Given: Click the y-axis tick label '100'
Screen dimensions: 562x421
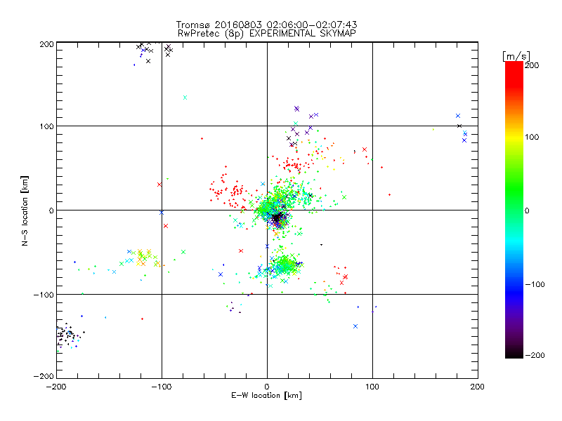Looking at the screenshot, I should coord(46,126).
